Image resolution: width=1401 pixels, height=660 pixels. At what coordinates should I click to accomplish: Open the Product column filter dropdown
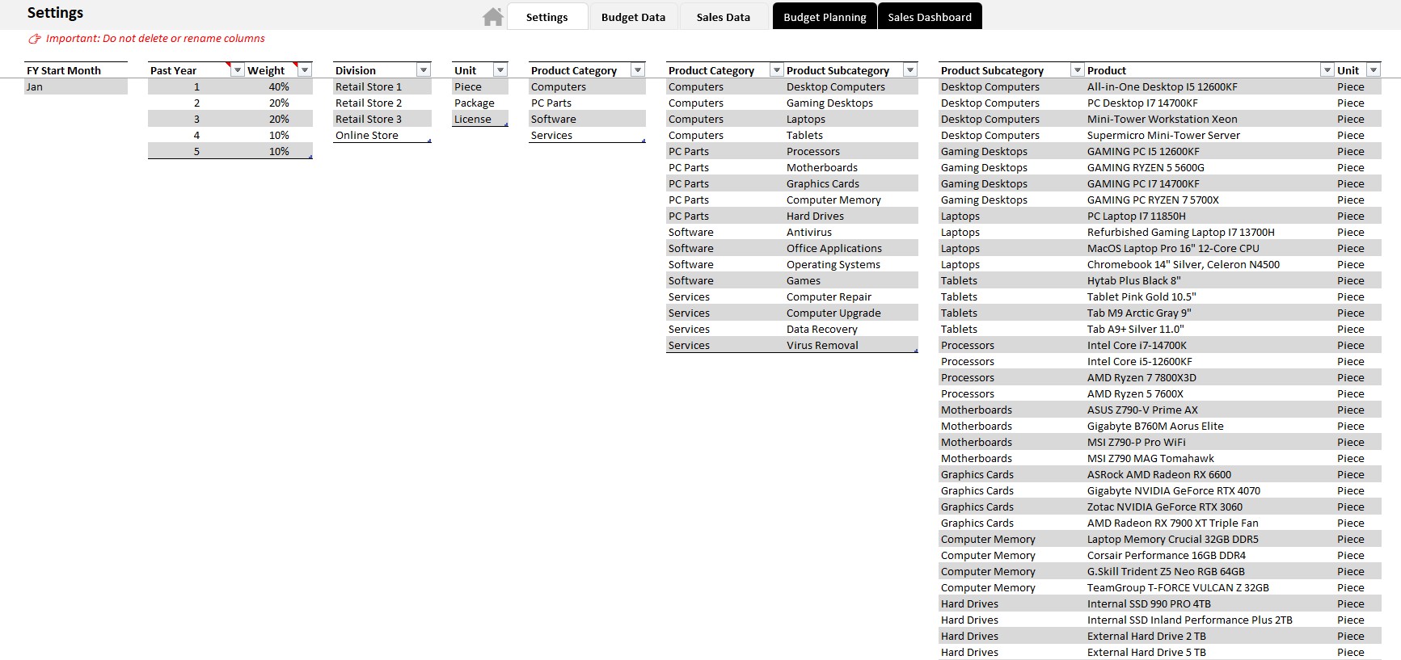pyautogui.click(x=1327, y=70)
